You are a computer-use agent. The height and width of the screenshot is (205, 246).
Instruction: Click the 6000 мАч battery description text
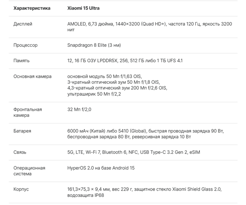[145, 134]
